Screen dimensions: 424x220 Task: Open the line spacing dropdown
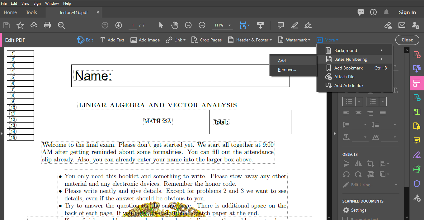(366, 125)
